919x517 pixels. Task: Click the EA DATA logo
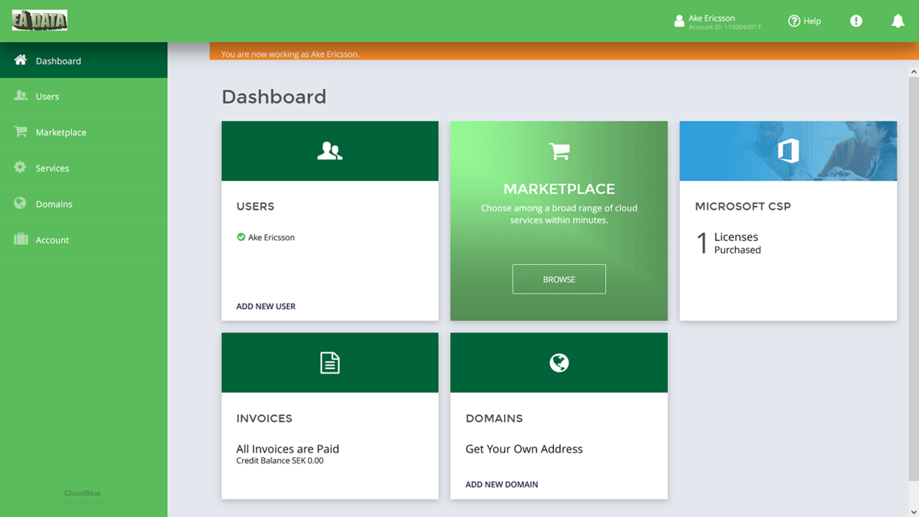40,21
